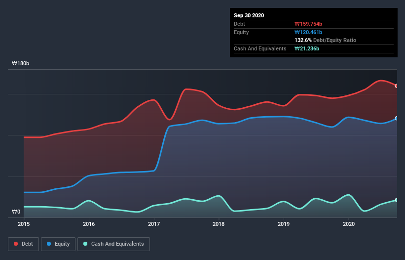
Task: Click the ₩0 y-axis label
Action: 16,212
